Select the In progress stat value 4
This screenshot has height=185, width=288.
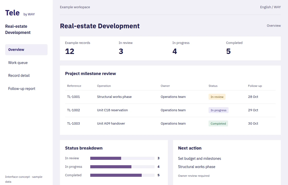click(x=175, y=51)
